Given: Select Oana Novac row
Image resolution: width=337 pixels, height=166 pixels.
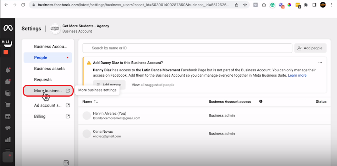Looking at the screenshot, I should 205,133.
